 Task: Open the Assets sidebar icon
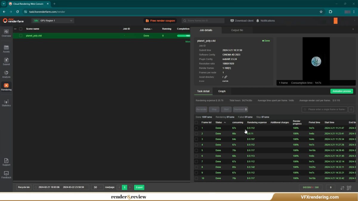click(x=6, y=48)
